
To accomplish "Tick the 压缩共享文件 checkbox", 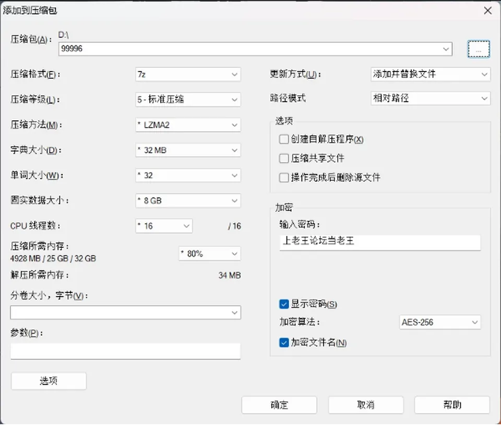I will 284,158.
